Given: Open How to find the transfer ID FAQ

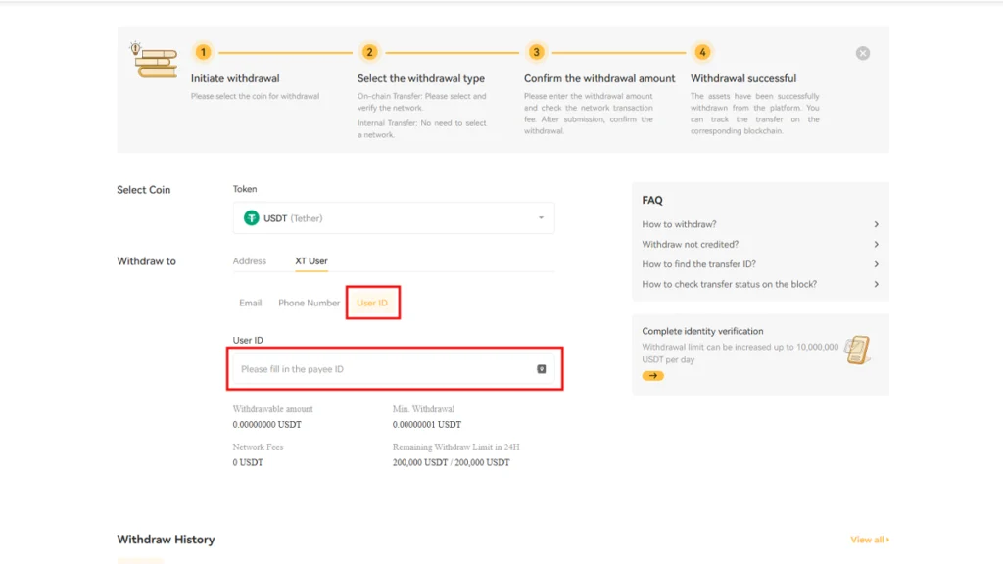Looking at the screenshot, I should pos(760,264).
